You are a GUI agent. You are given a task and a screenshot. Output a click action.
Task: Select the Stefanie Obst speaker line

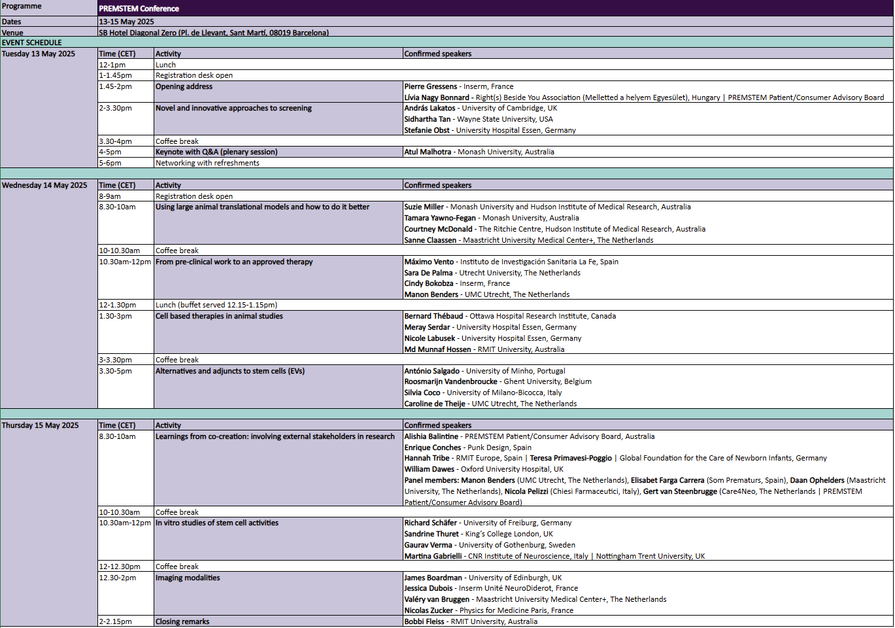(x=490, y=130)
